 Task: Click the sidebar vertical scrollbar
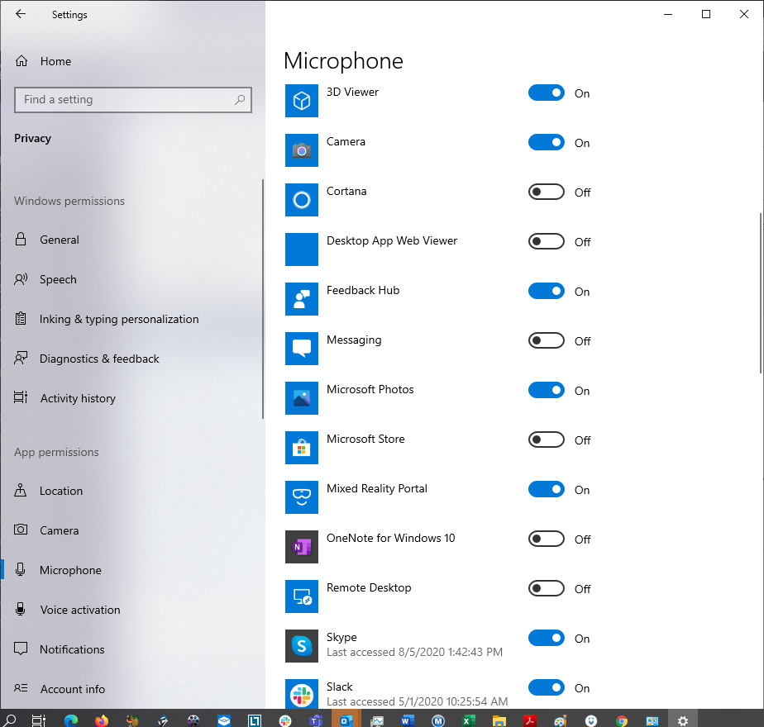[263, 299]
